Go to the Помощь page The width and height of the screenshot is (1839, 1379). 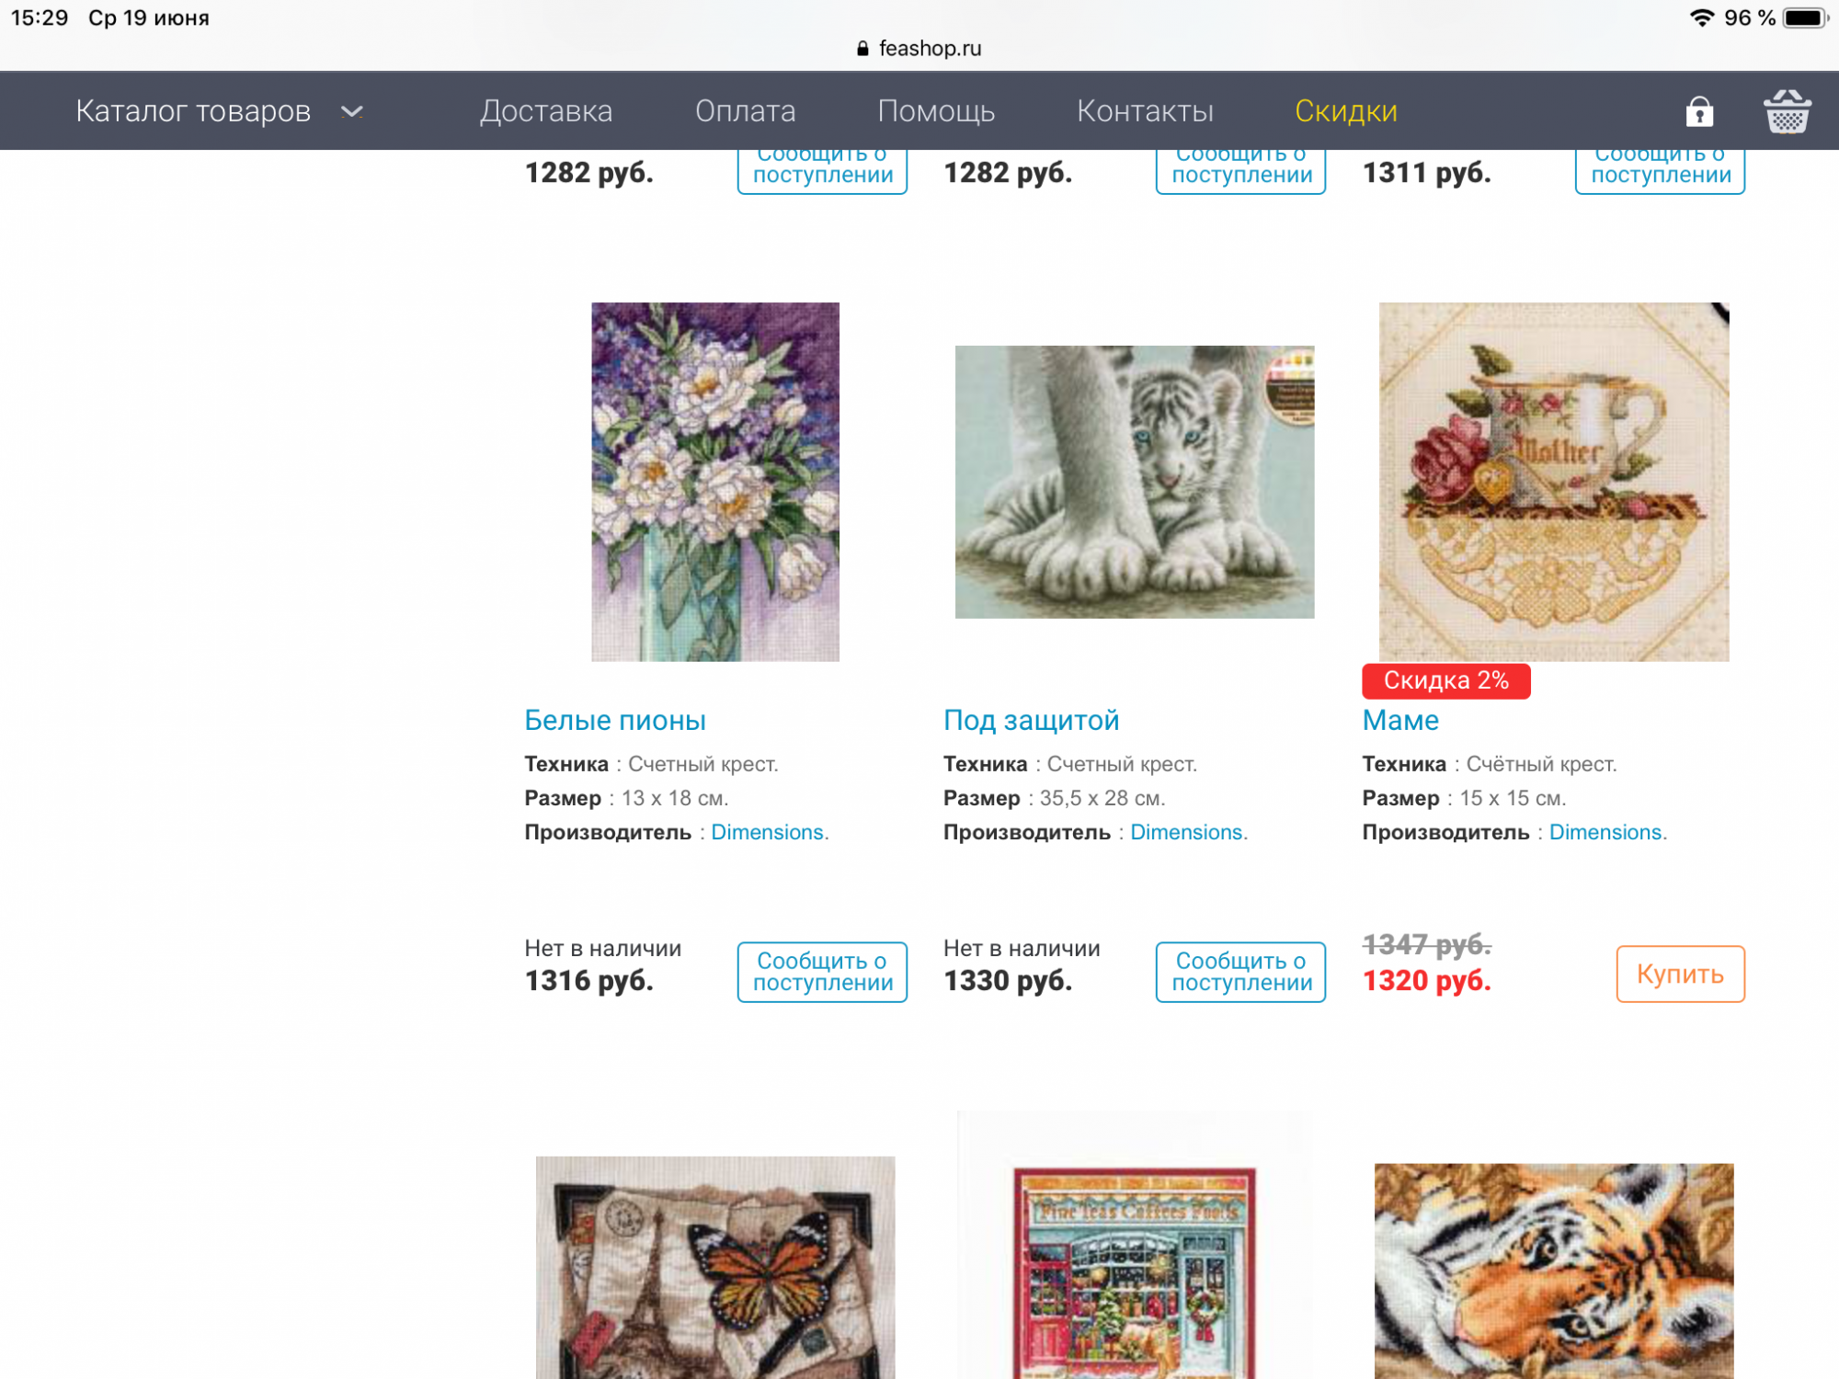click(936, 111)
